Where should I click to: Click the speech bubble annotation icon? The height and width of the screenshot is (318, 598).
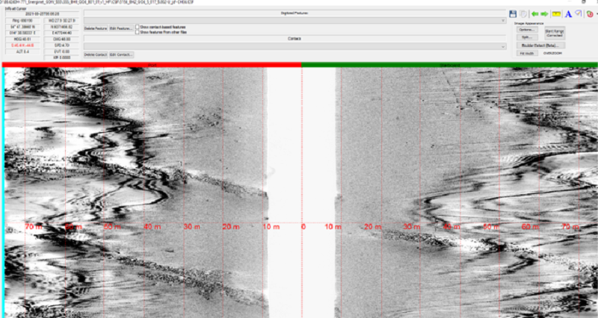coord(579,14)
